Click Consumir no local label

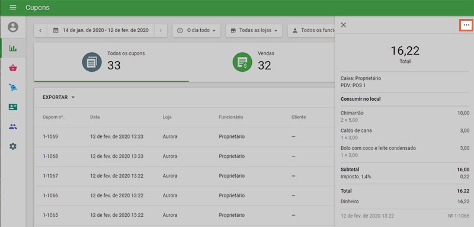(x=360, y=99)
